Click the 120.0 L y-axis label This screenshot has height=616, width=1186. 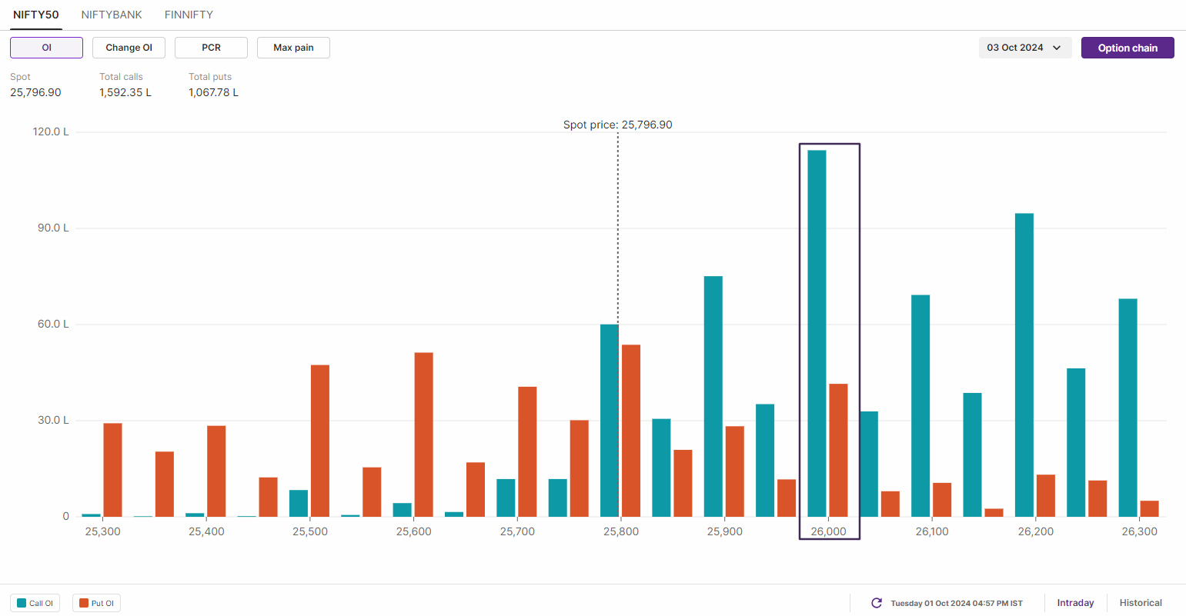(51, 132)
